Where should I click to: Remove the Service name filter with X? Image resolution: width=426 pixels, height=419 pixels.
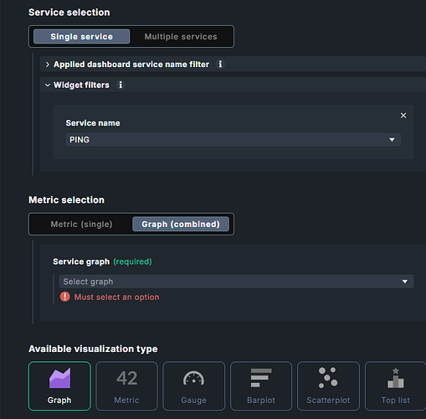tap(403, 116)
